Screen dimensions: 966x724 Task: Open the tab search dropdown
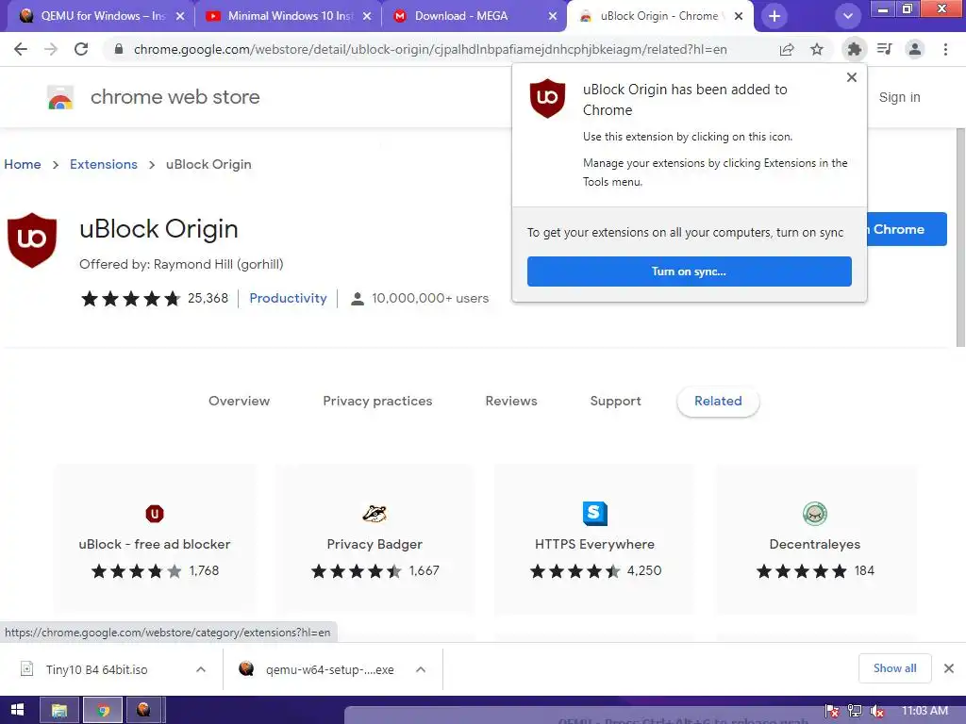[848, 17]
